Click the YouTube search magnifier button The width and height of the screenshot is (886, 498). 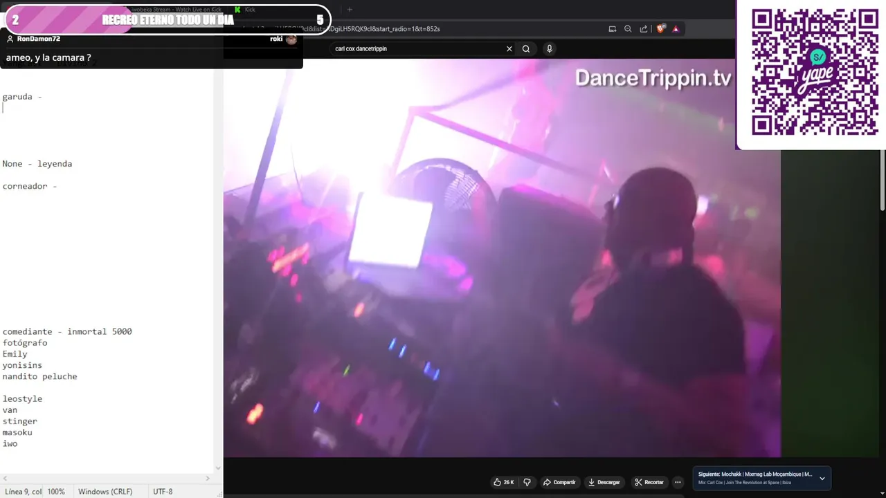tap(526, 49)
